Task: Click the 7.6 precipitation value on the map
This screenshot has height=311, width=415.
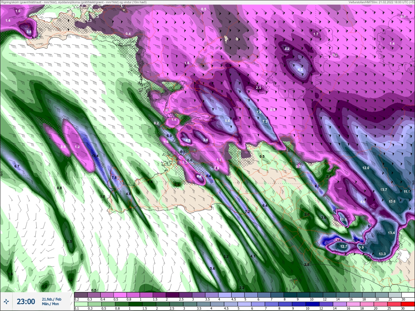Action: pos(259,112)
